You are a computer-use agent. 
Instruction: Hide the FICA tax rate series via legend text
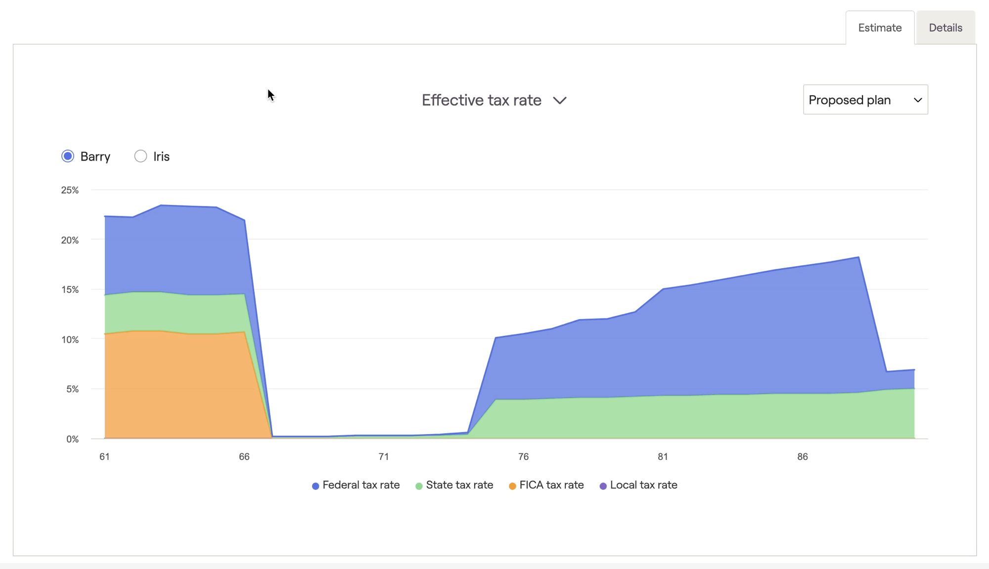click(x=551, y=485)
